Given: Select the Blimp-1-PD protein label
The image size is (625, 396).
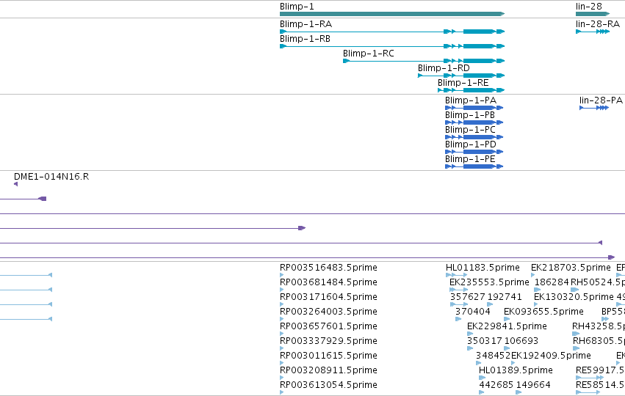Looking at the screenshot, I should (471, 144).
